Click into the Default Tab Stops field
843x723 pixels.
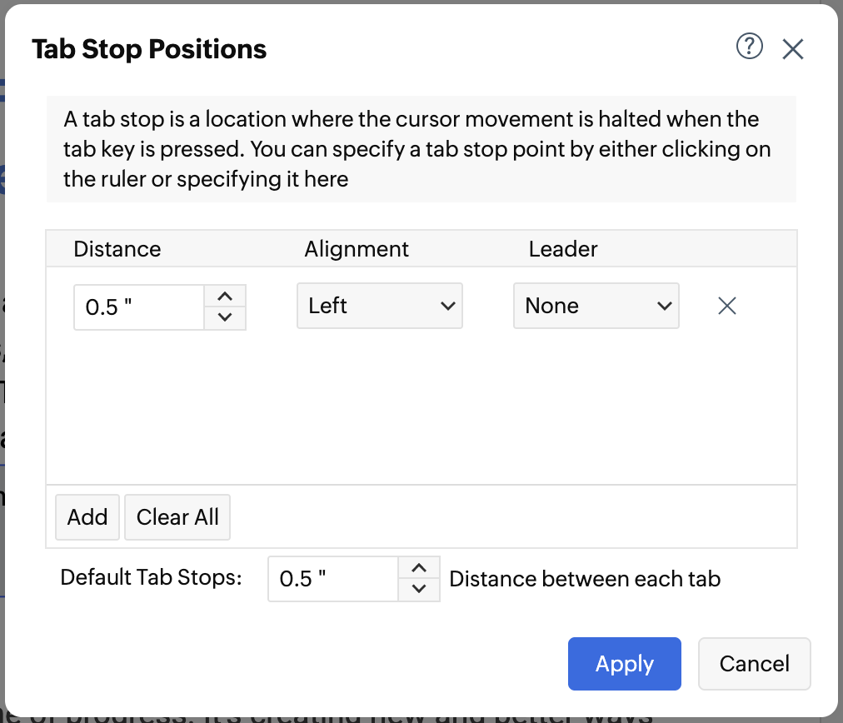pos(333,580)
